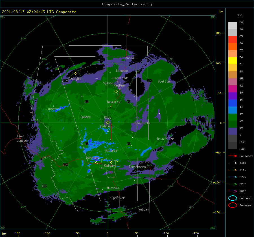Click the Ponoka town label
Viewport: 254px width, 237px height.
tap(129, 58)
